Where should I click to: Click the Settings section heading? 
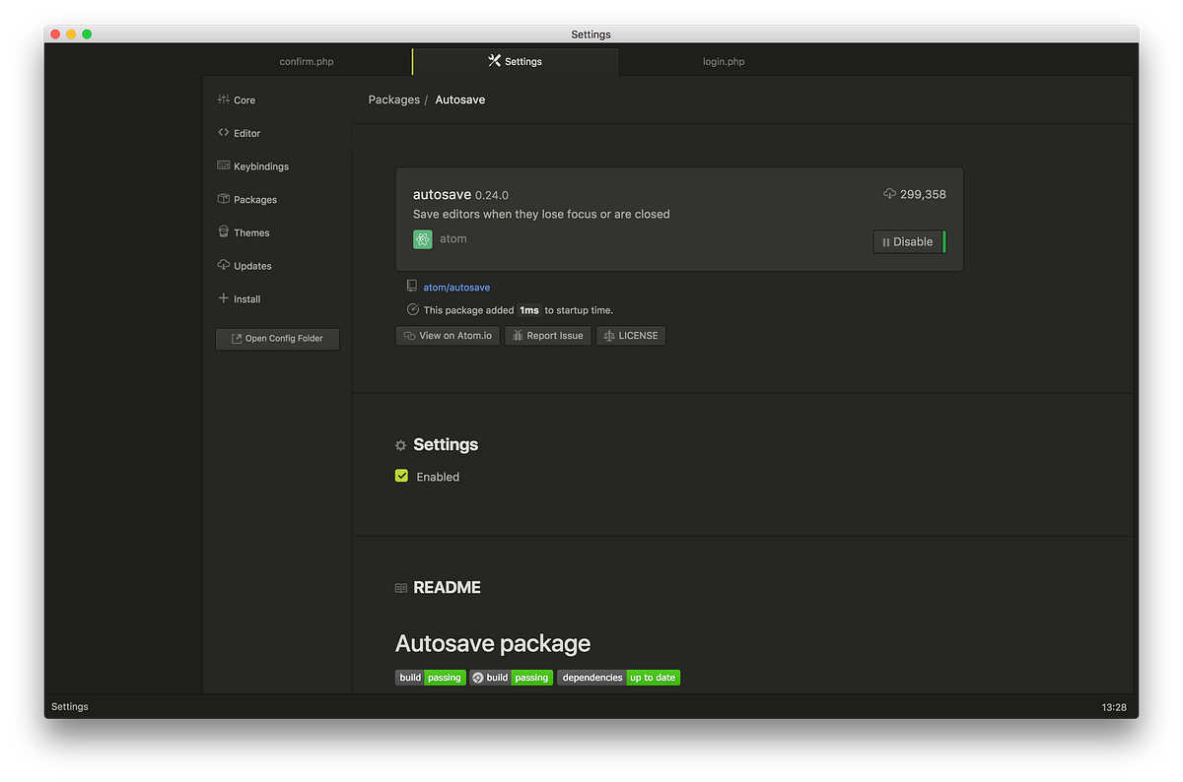tap(446, 444)
